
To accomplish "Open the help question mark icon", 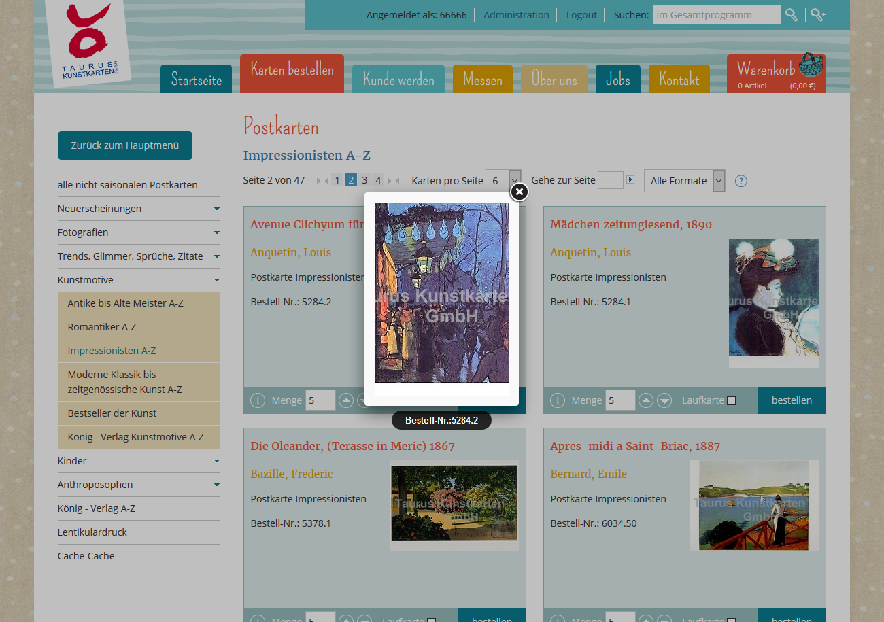I will [x=741, y=181].
